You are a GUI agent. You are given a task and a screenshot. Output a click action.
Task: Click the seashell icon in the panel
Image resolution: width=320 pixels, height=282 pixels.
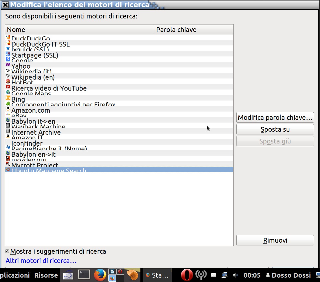132,275
